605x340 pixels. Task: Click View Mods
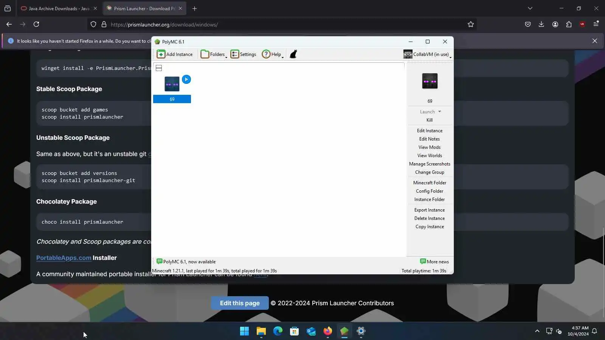[x=430, y=147]
